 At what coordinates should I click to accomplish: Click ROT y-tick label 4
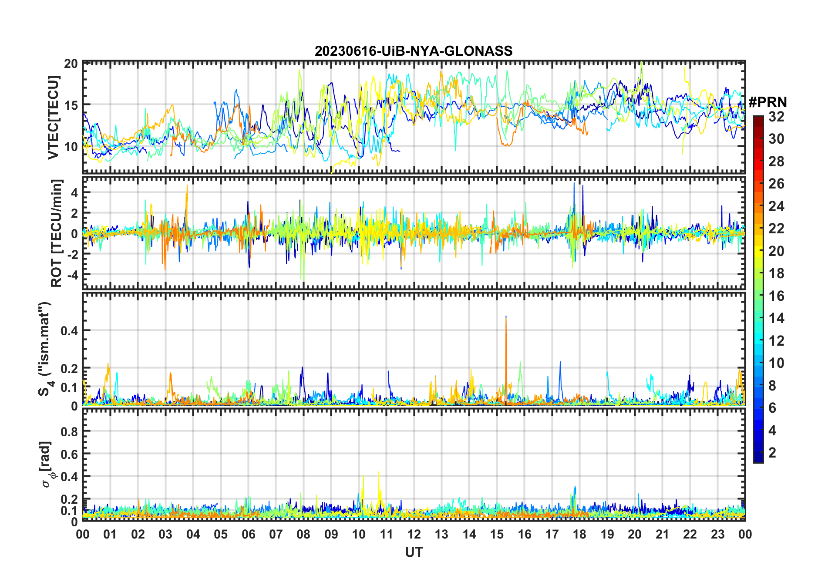[74, 192]
